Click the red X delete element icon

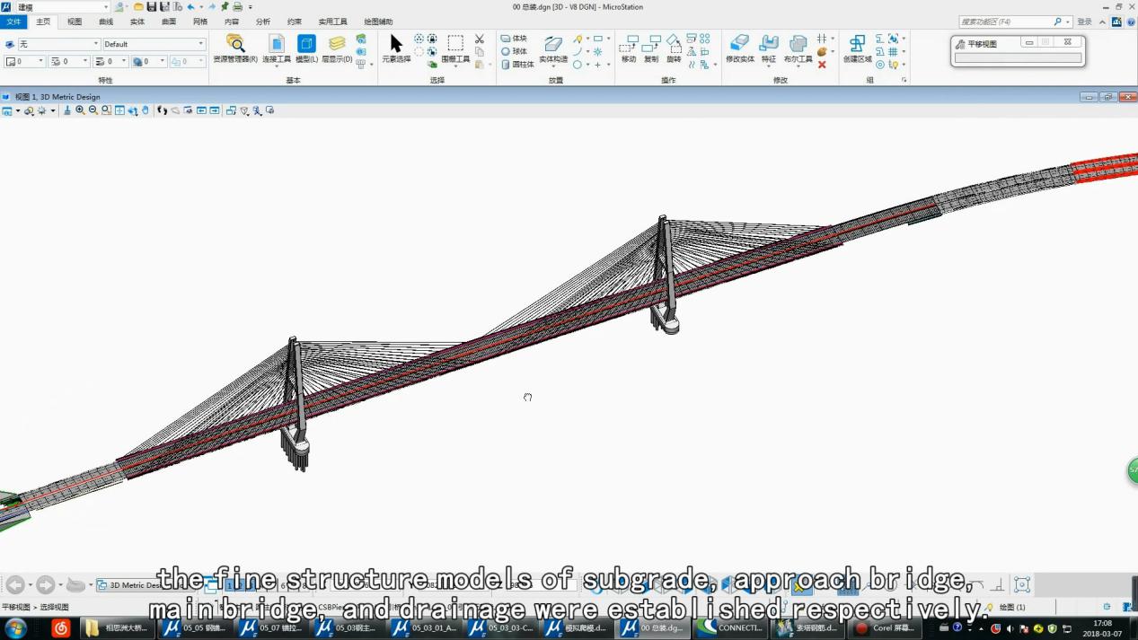[822, 65]
